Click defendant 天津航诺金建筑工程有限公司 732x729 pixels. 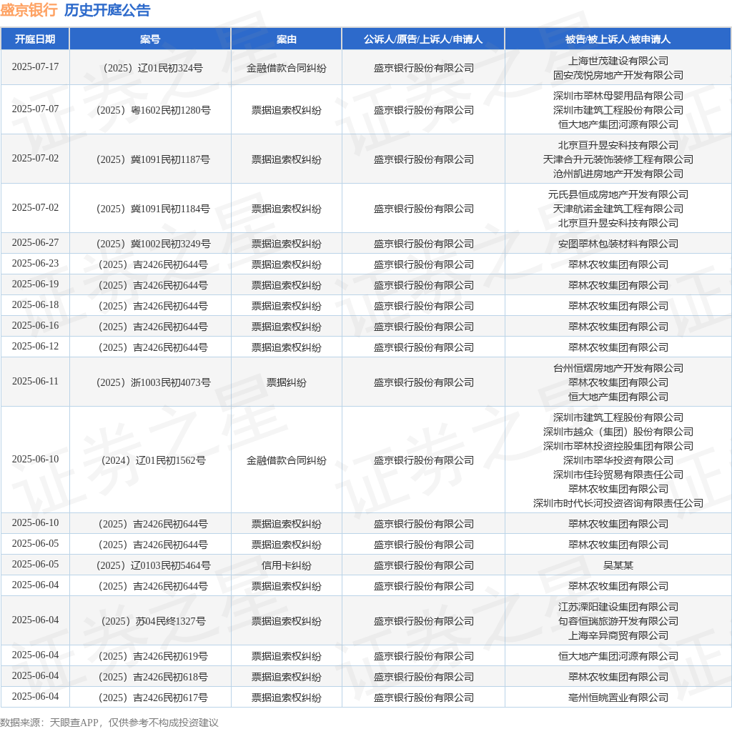[618, 209]
